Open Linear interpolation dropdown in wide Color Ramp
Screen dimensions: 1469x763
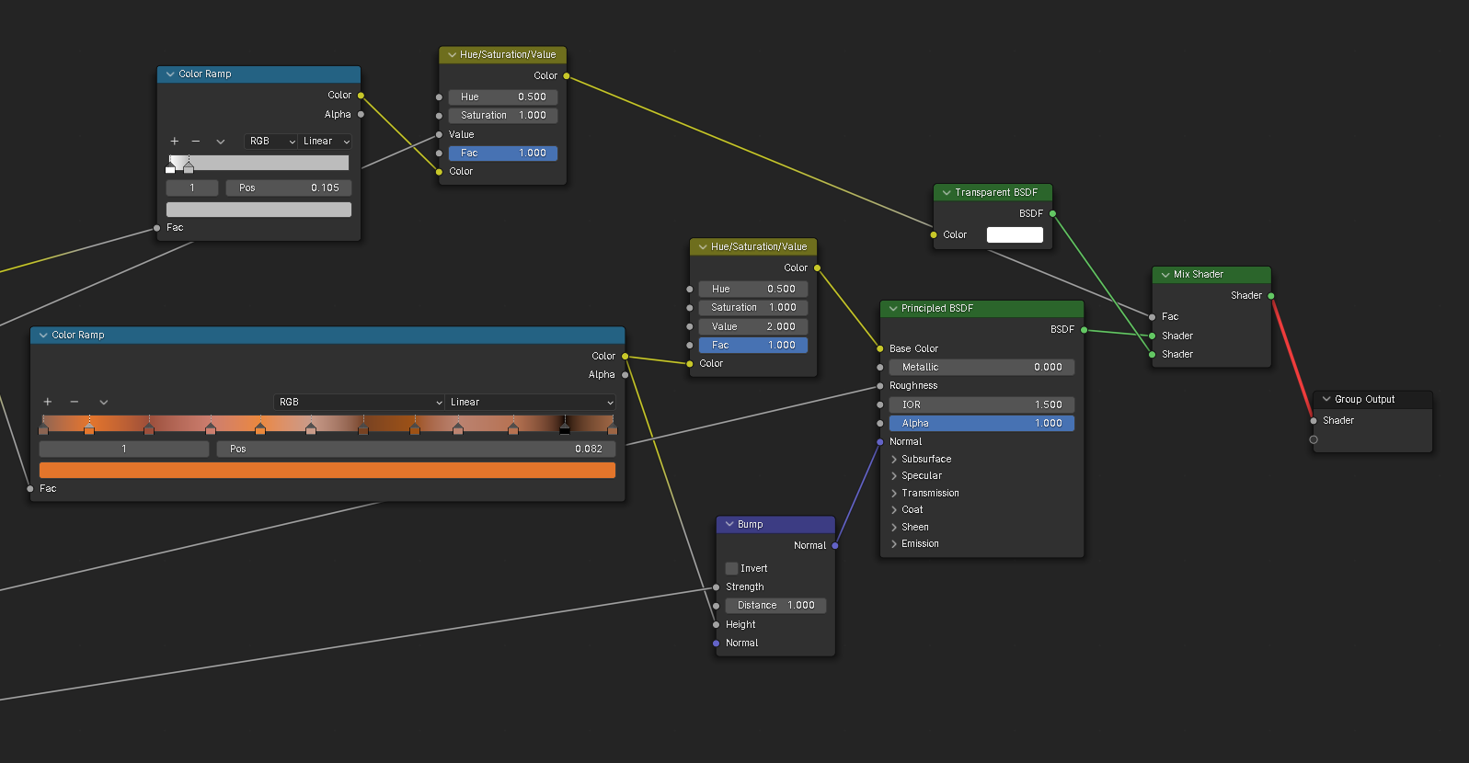tap(531, 403)
